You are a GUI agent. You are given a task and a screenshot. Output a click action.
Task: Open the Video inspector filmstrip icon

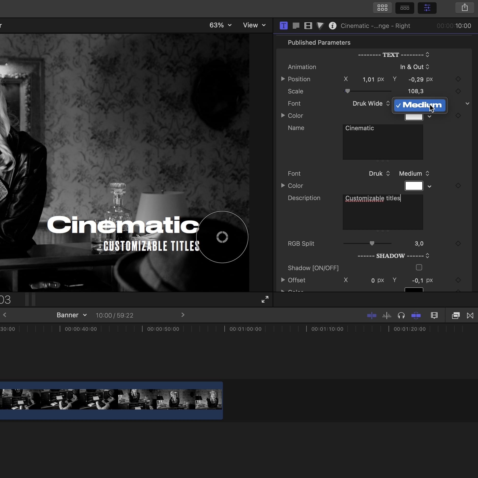pyautogui.click(x=308, y=26)
